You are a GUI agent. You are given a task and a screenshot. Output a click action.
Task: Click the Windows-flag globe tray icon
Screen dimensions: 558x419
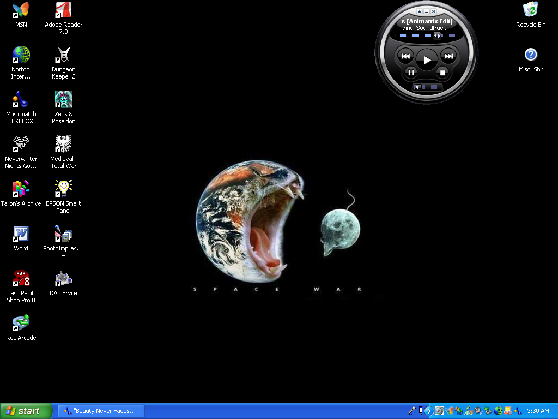click(x=459, y=411)
